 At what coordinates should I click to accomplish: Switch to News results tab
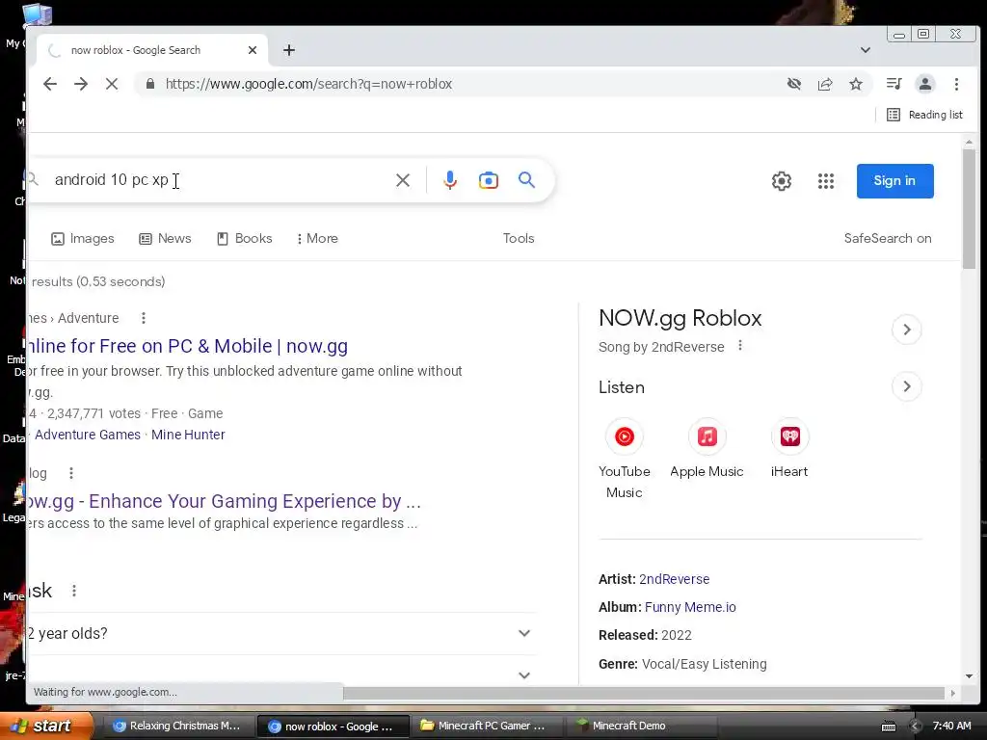tap(165, 239)
